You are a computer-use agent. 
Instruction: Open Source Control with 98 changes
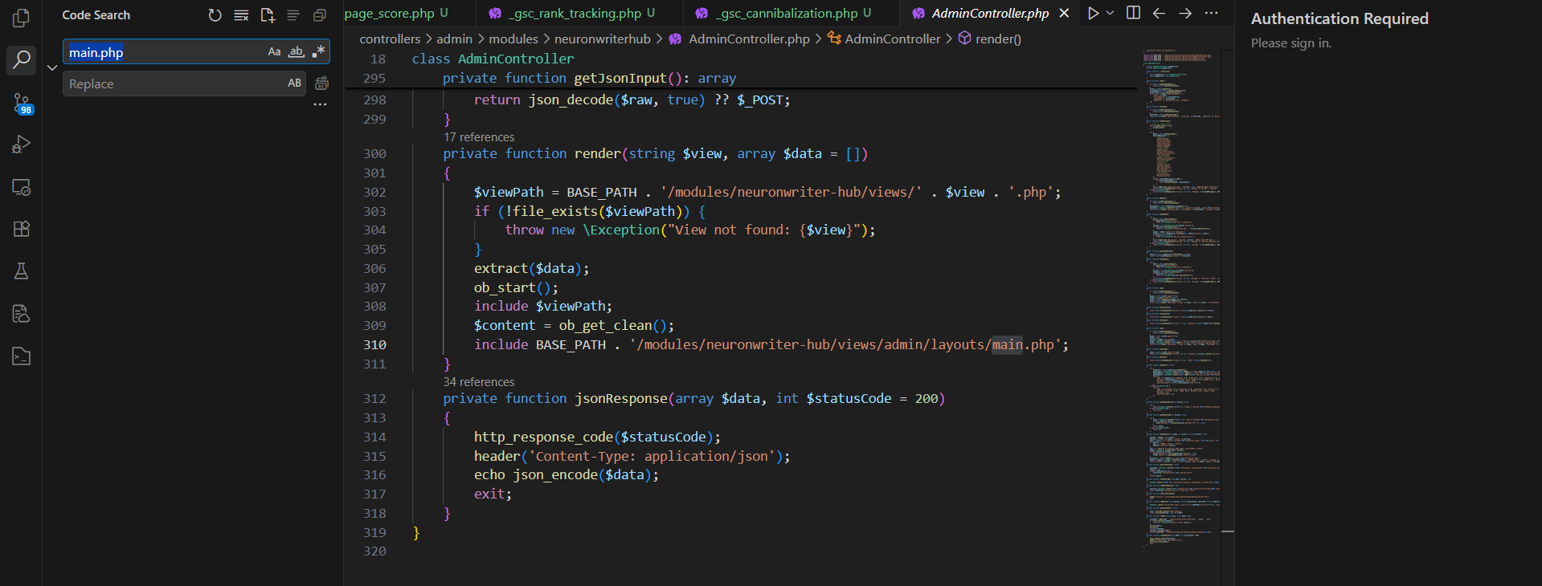[x=22, y=103]
